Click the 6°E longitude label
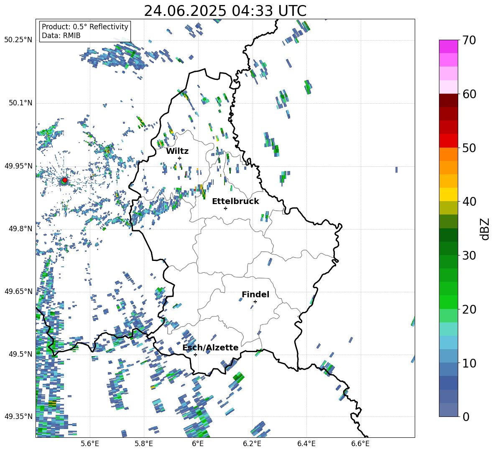Screen dimensions: 495x452 [198, 444]
